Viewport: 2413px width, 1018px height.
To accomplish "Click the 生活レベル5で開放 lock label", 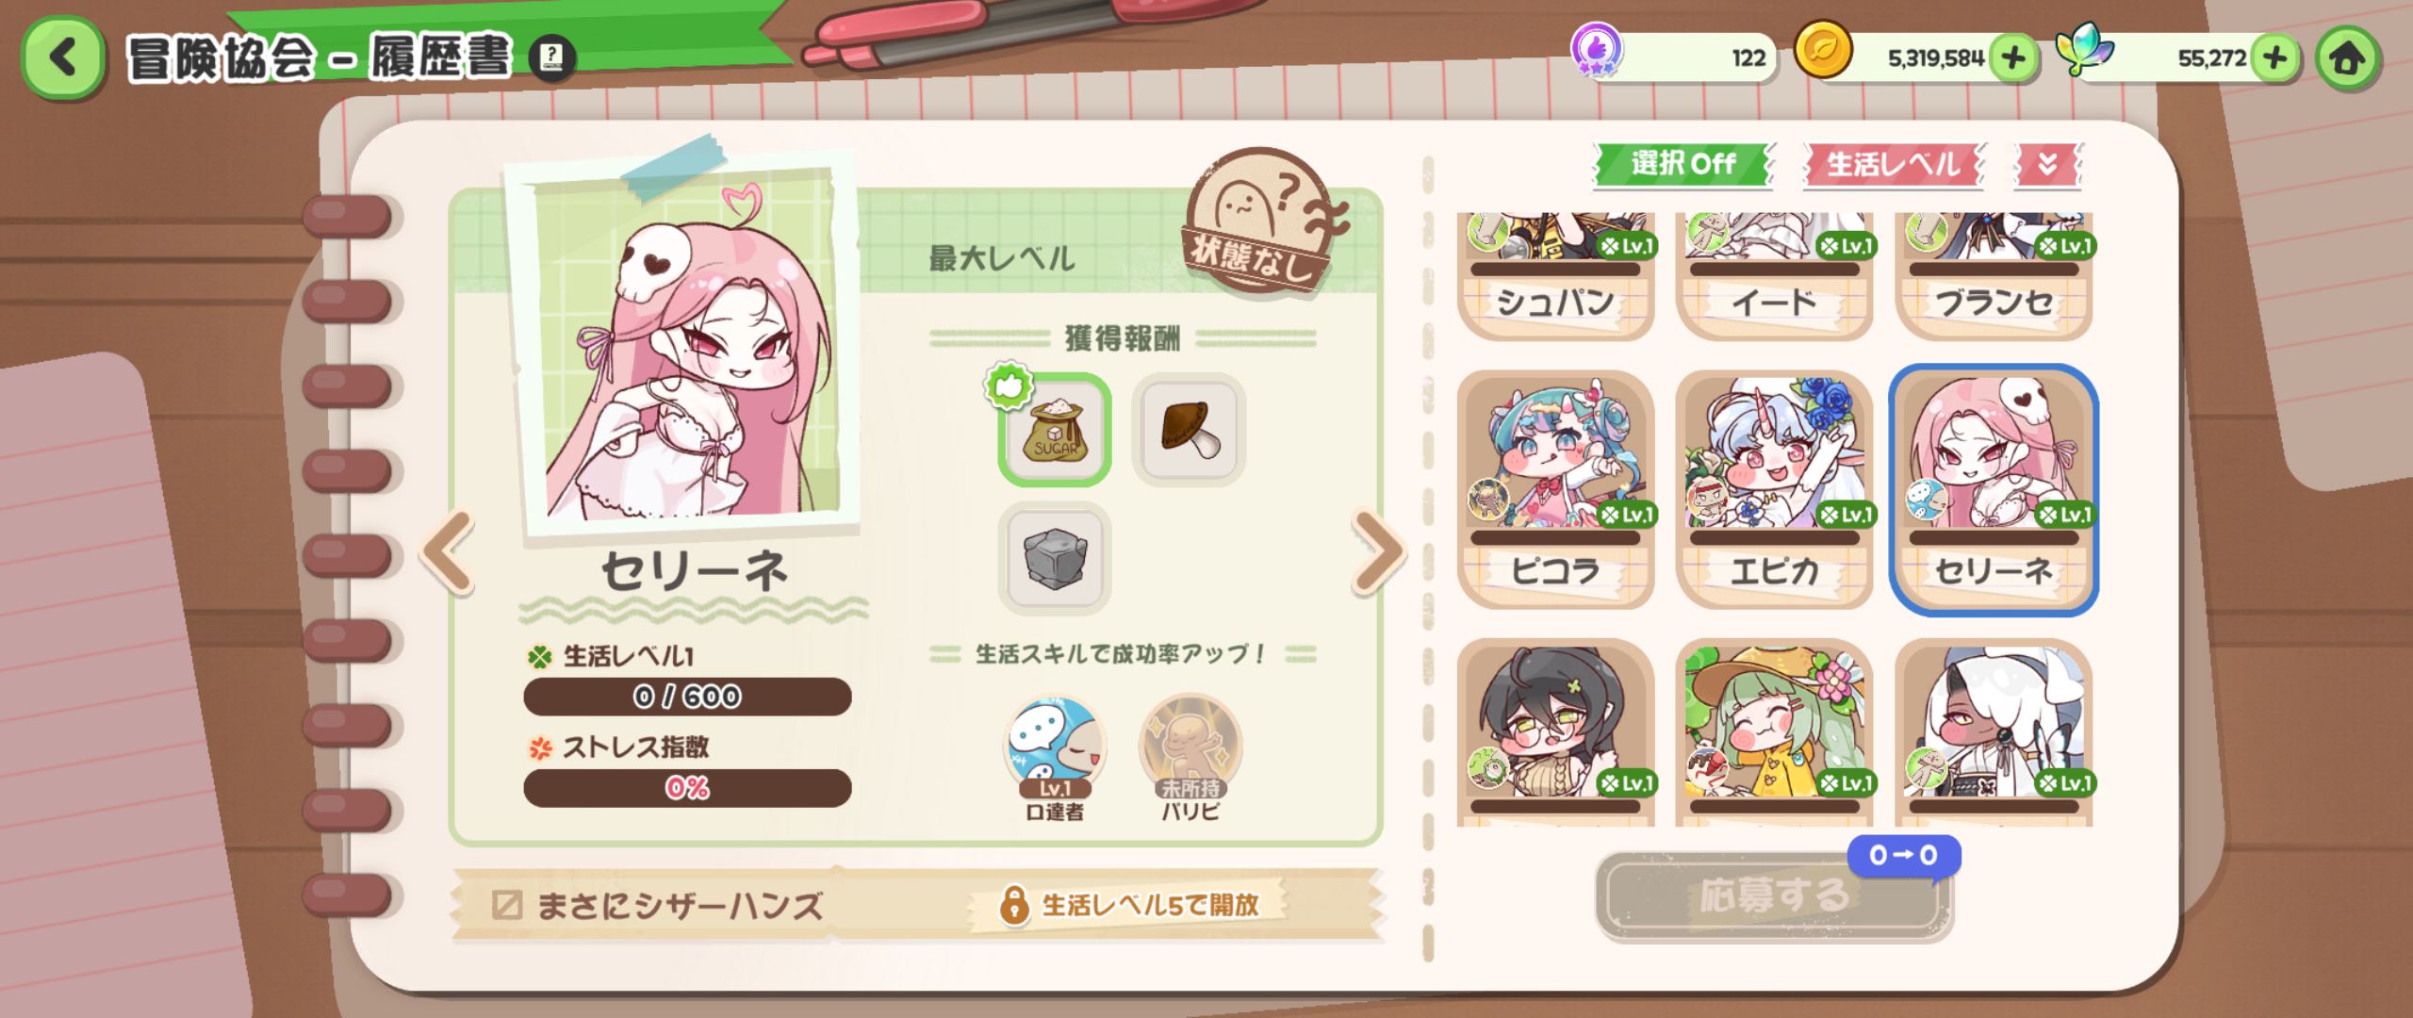I will (1131, 905).
